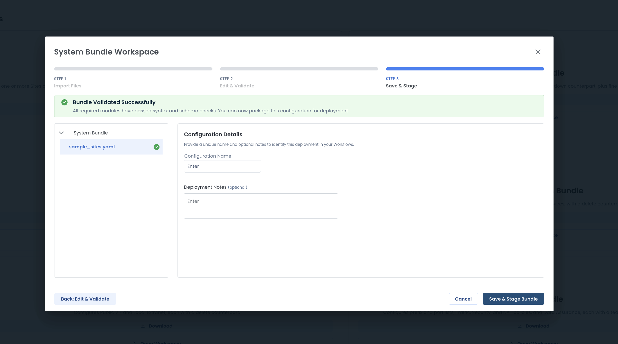
Task: Click the Step 1 progress bar
Action: tap(133, 69)
